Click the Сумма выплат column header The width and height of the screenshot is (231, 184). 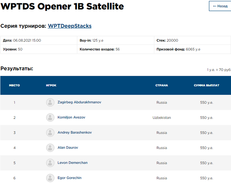207,85
